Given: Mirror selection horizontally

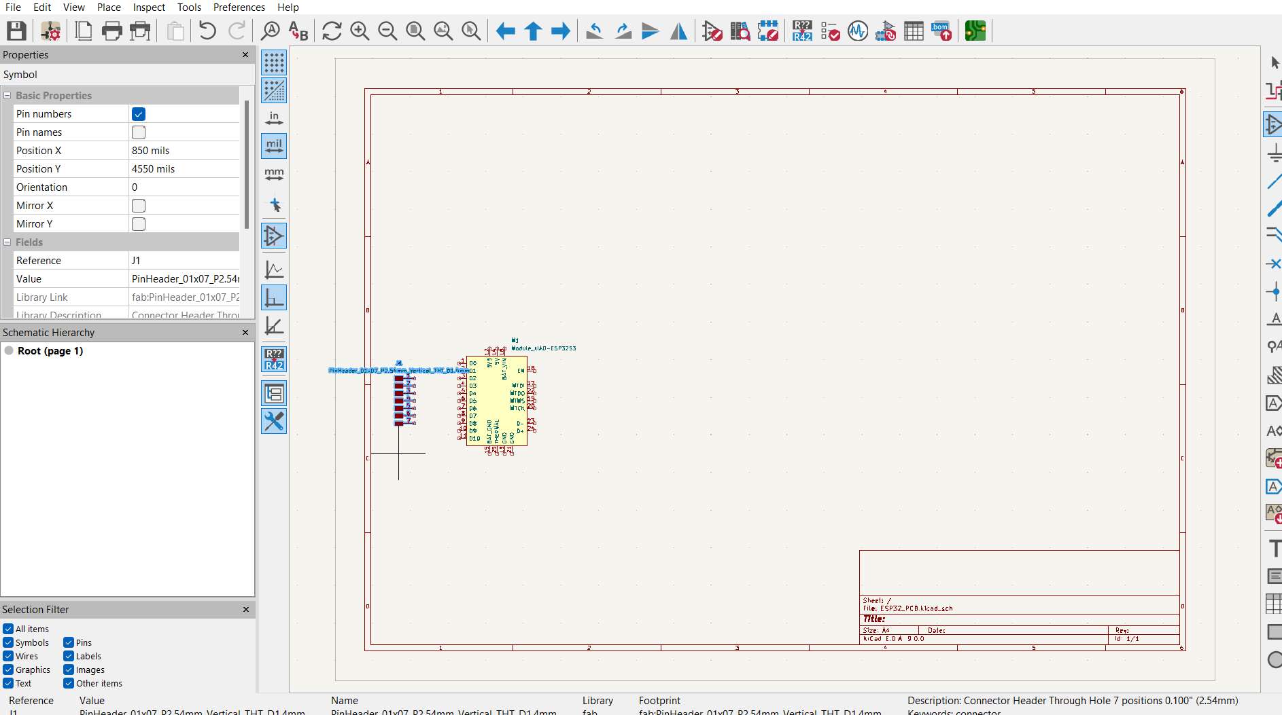Looking at the screenshot, I should 678,31.
